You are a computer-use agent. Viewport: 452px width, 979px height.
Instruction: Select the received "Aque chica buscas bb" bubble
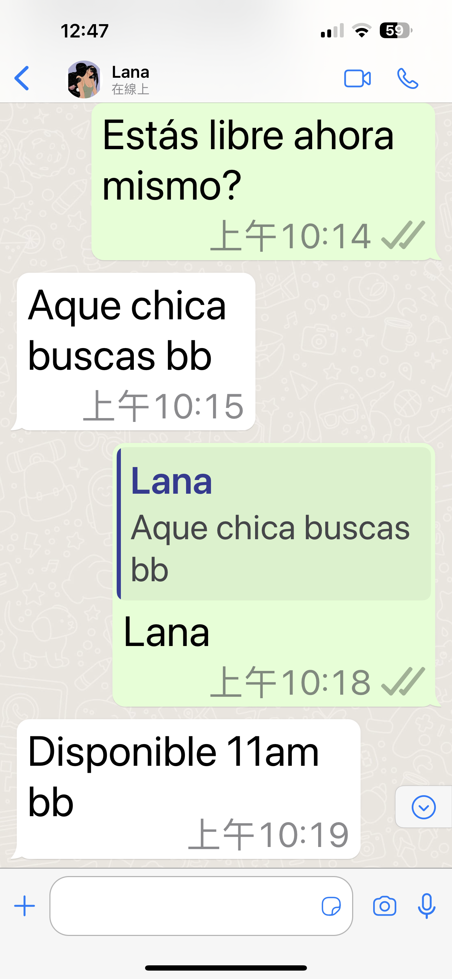[x=136, y=352]
